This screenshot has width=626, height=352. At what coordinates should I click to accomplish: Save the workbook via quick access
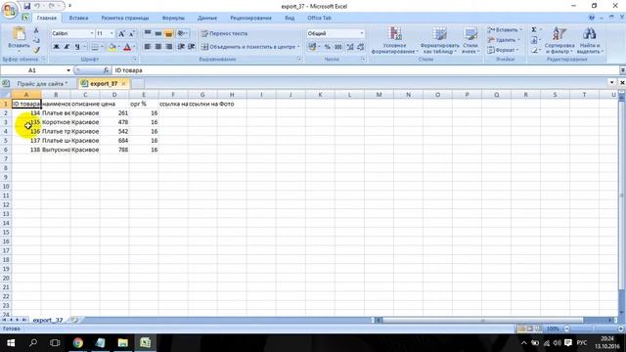(26, 6)
